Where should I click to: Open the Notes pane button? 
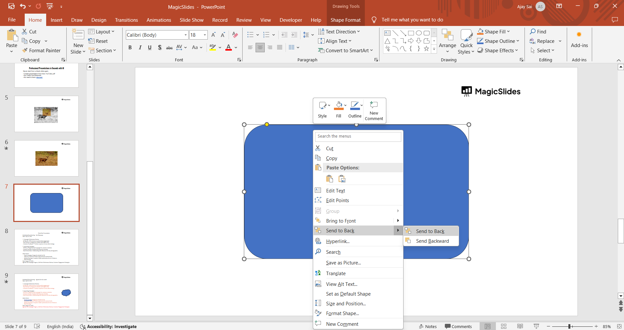click(428, 326)
